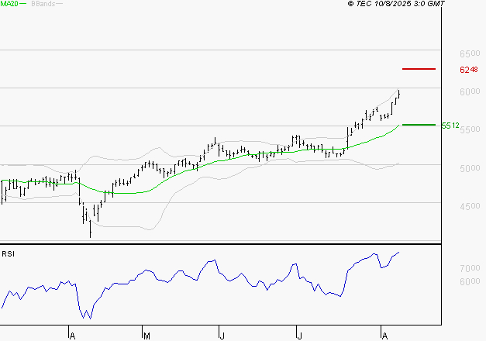Click the RSI 70.00 axis label
The image size is (486, 341).
[x=470, y=268]
